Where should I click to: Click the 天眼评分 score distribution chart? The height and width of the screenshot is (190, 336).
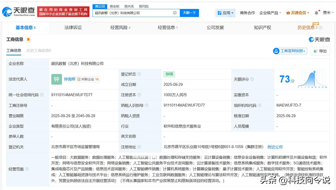312,79
